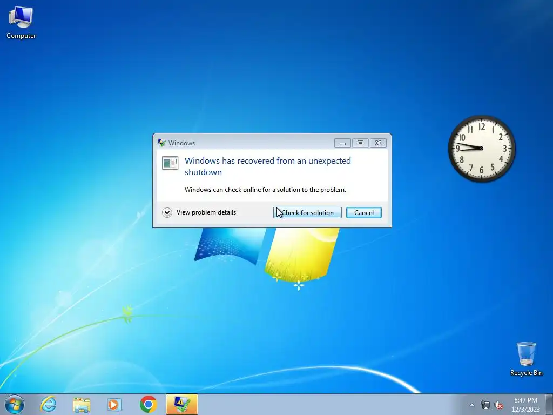The width and height of the screenshot is (553, 415).
Task: Launch Google Chrome from taskbar
Action: click(148, 404)
